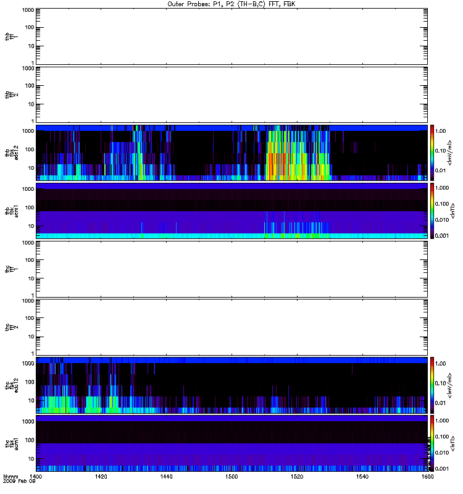
Task: Click inside the thc fbk scm1 spectrogram panel
Action: pyautogui.click(x=231, y=443)
